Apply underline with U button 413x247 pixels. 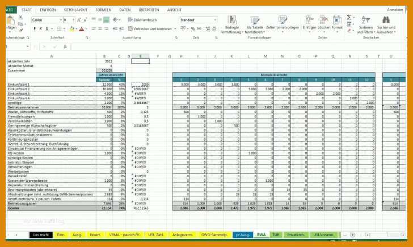point(47,29)
